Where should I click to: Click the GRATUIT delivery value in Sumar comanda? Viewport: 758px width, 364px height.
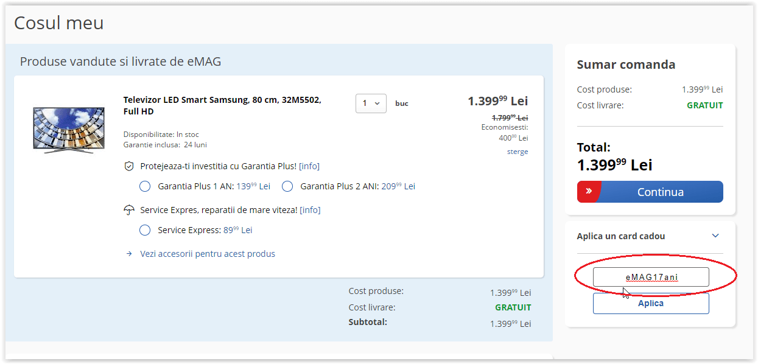coord(705,105)
